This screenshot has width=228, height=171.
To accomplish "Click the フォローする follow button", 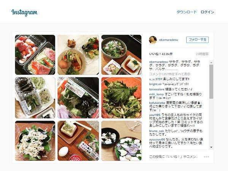I will 198,39.
